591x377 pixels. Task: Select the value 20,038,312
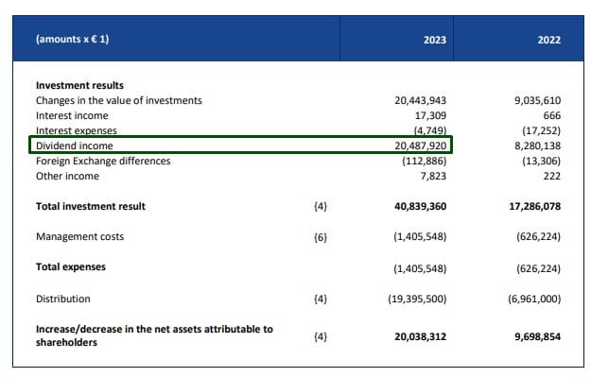point(420,336)
